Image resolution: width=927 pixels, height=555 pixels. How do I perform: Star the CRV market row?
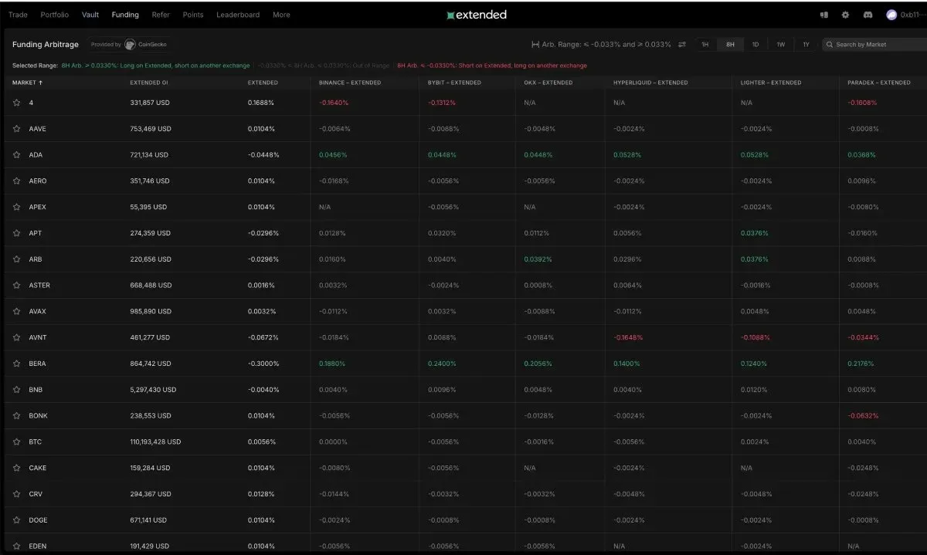pyautogui.click(x=16, y=494)
